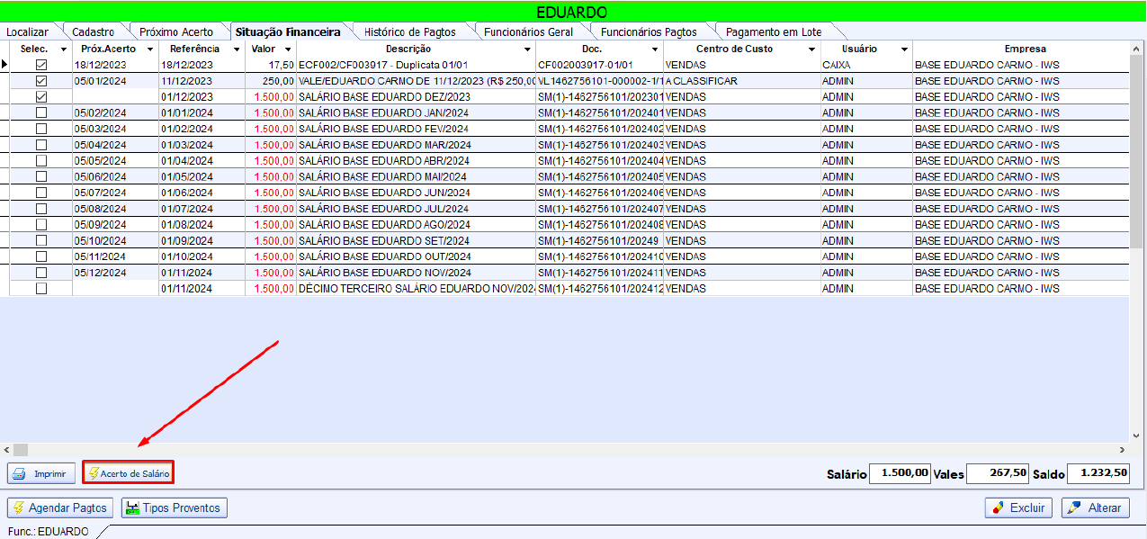Uncheck the 18/12/2023 Duplicata row checkbox
Viewport: 1147px width, 539px height.
(x=40, y=65)
